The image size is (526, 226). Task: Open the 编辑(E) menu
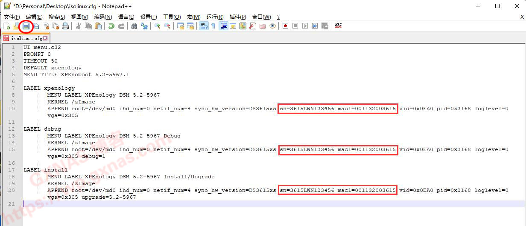[x=34, y=17]
